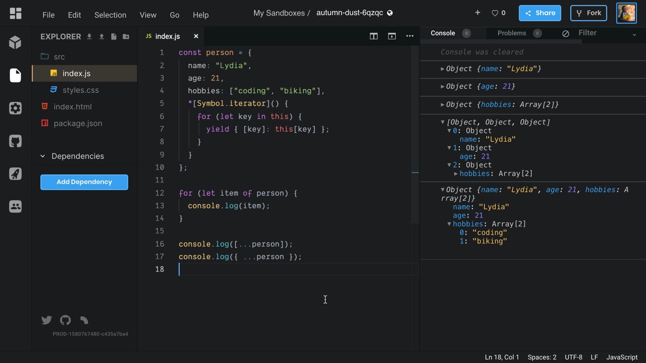Collapse the hobbies: Array[2] node
This screenshot has width=646, height=363.
(x=449, y=224)
